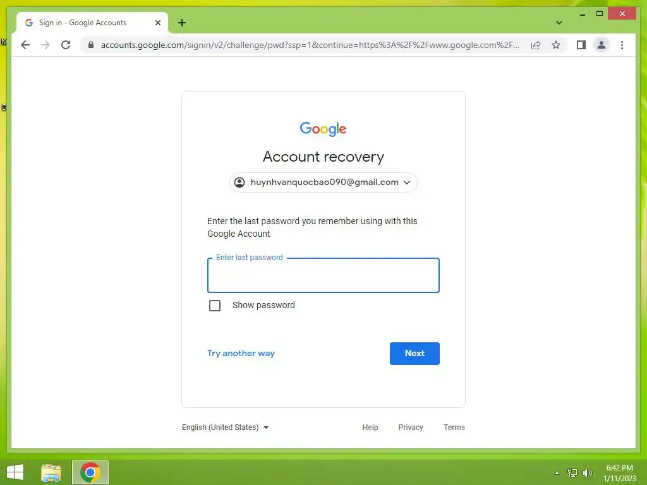The width and height of the screenshot is (647, 485).
Task: Maximize the Chrome window
Action: pos(600,14)
